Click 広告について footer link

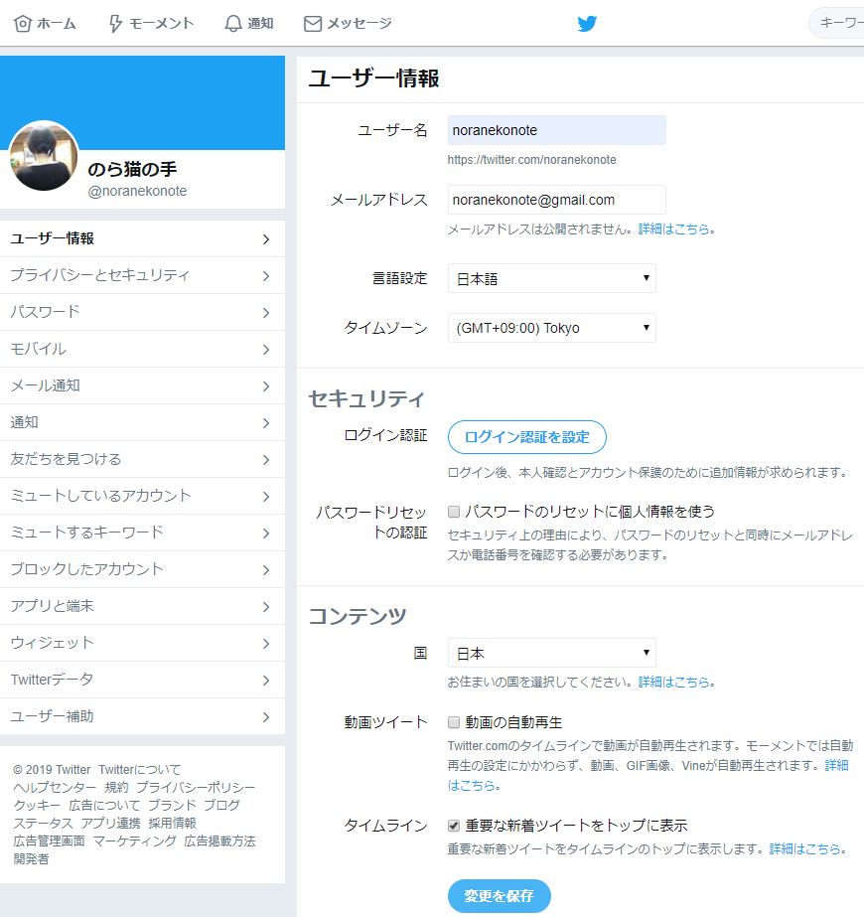coord(104,806)
